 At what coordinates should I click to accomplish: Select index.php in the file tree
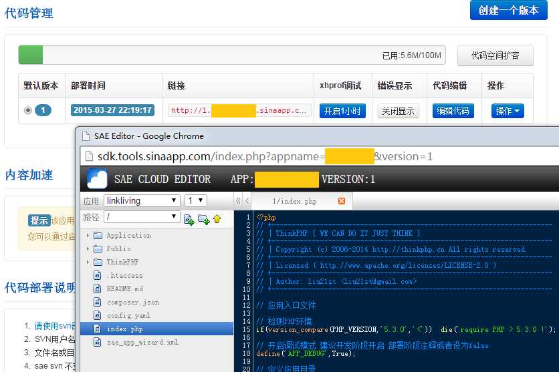157,329
